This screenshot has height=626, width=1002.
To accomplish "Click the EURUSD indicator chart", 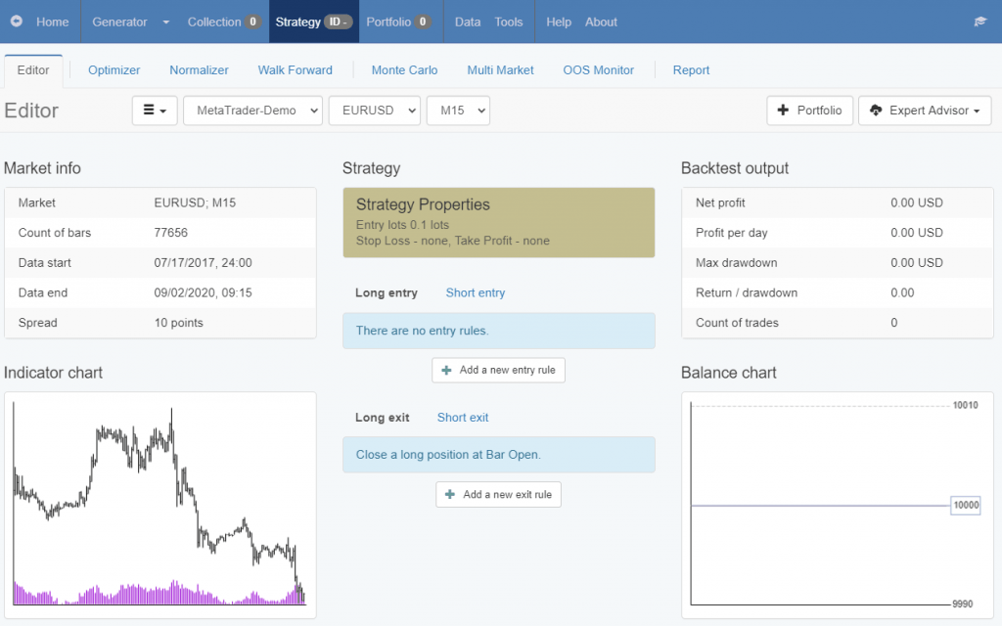I will [x=160, y=505].
